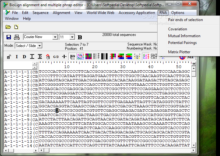The image size is (220, 156).
Task: Toggle the colored GAT CAT icon
Action: click(x=146, y=56)
